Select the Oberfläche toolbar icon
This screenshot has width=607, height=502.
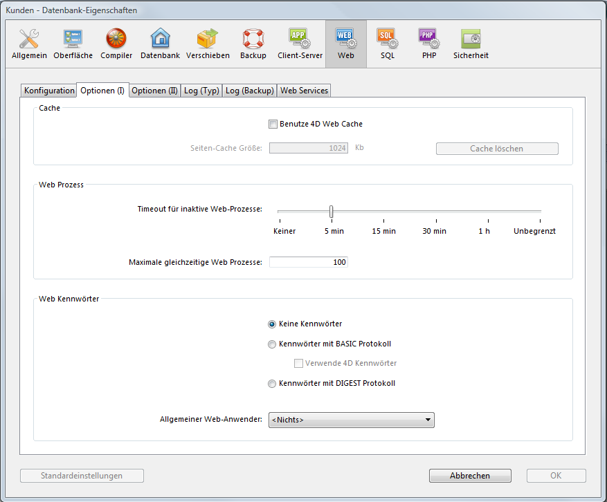(x=73, y=44)
